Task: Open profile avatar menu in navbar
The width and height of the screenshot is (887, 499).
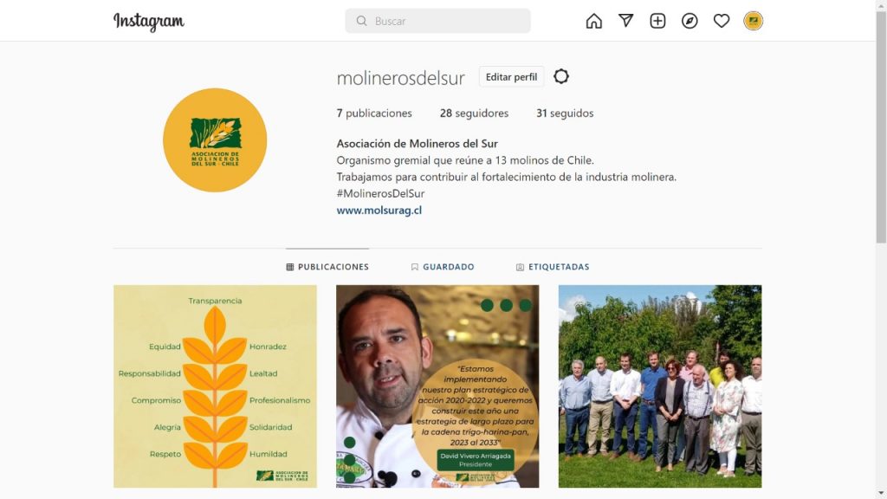Action: pos(753,21)
